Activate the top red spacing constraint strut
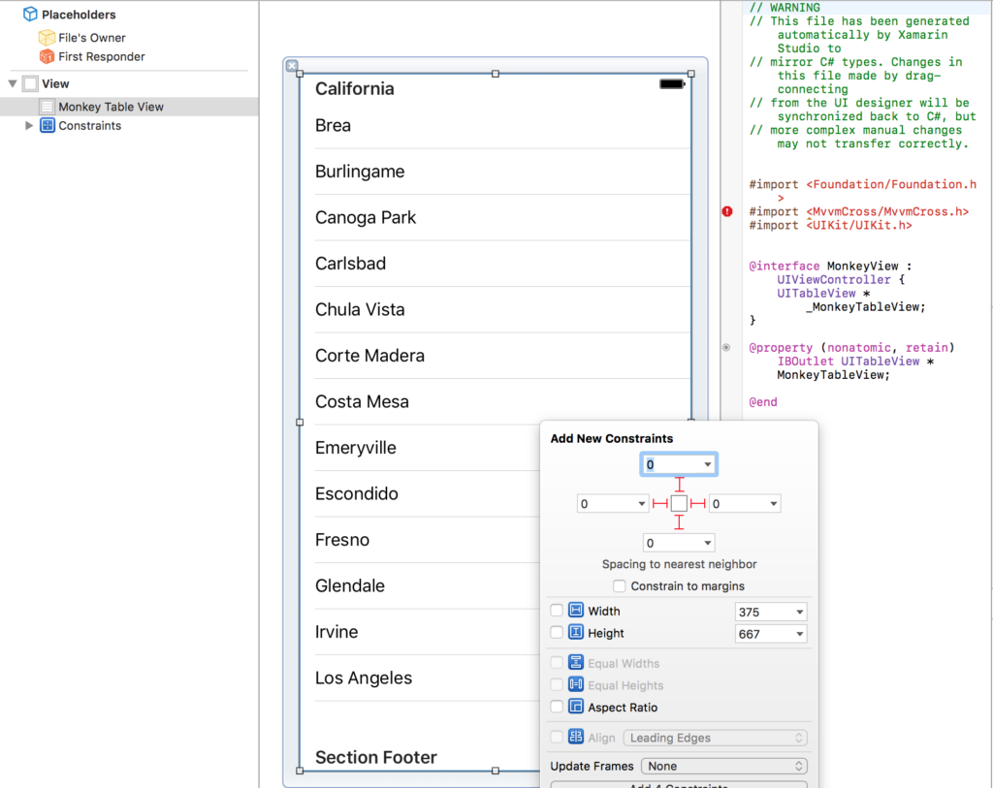 (679, 483)
